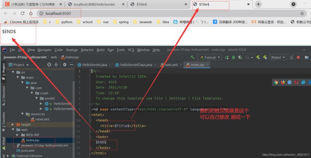
Task: Open the spring bookmark folder
Action: point(121,22)
